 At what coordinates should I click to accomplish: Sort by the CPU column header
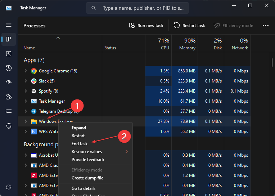click(158, 43)
